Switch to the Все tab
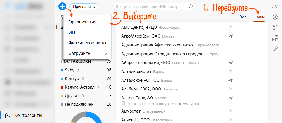The height and width of the screenshot is (123, 282). point(243,17)
